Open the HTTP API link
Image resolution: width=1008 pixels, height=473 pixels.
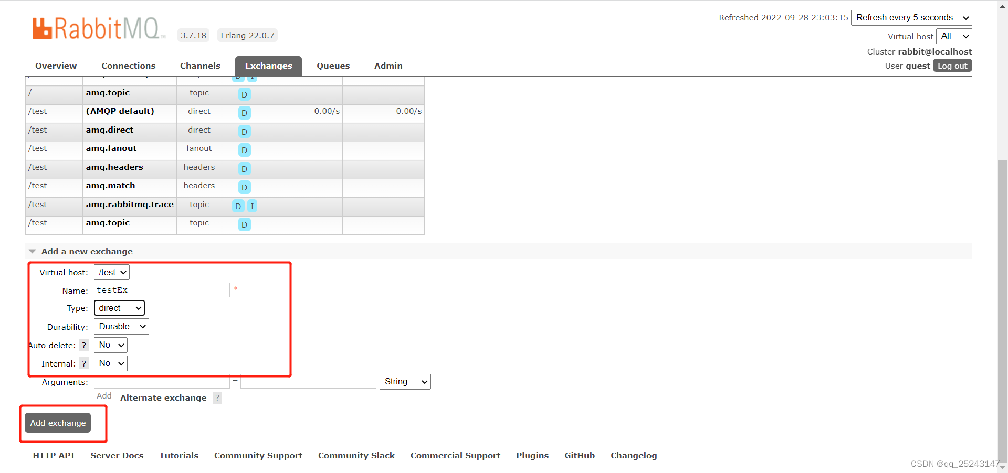pyautogui.click(x=54, y=456)
